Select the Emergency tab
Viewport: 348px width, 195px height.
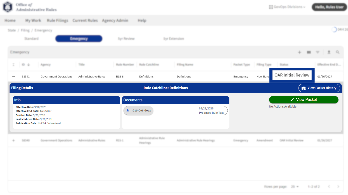point(79,39)
